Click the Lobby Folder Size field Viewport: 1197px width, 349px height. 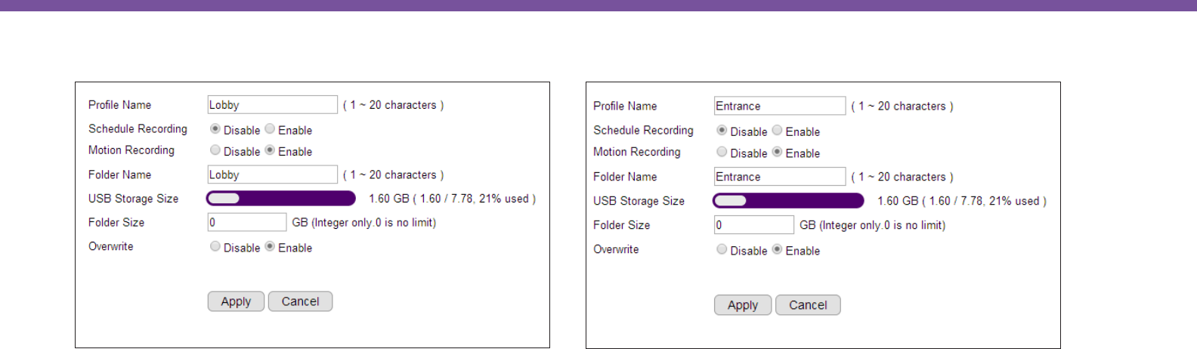tap(247, 222)
